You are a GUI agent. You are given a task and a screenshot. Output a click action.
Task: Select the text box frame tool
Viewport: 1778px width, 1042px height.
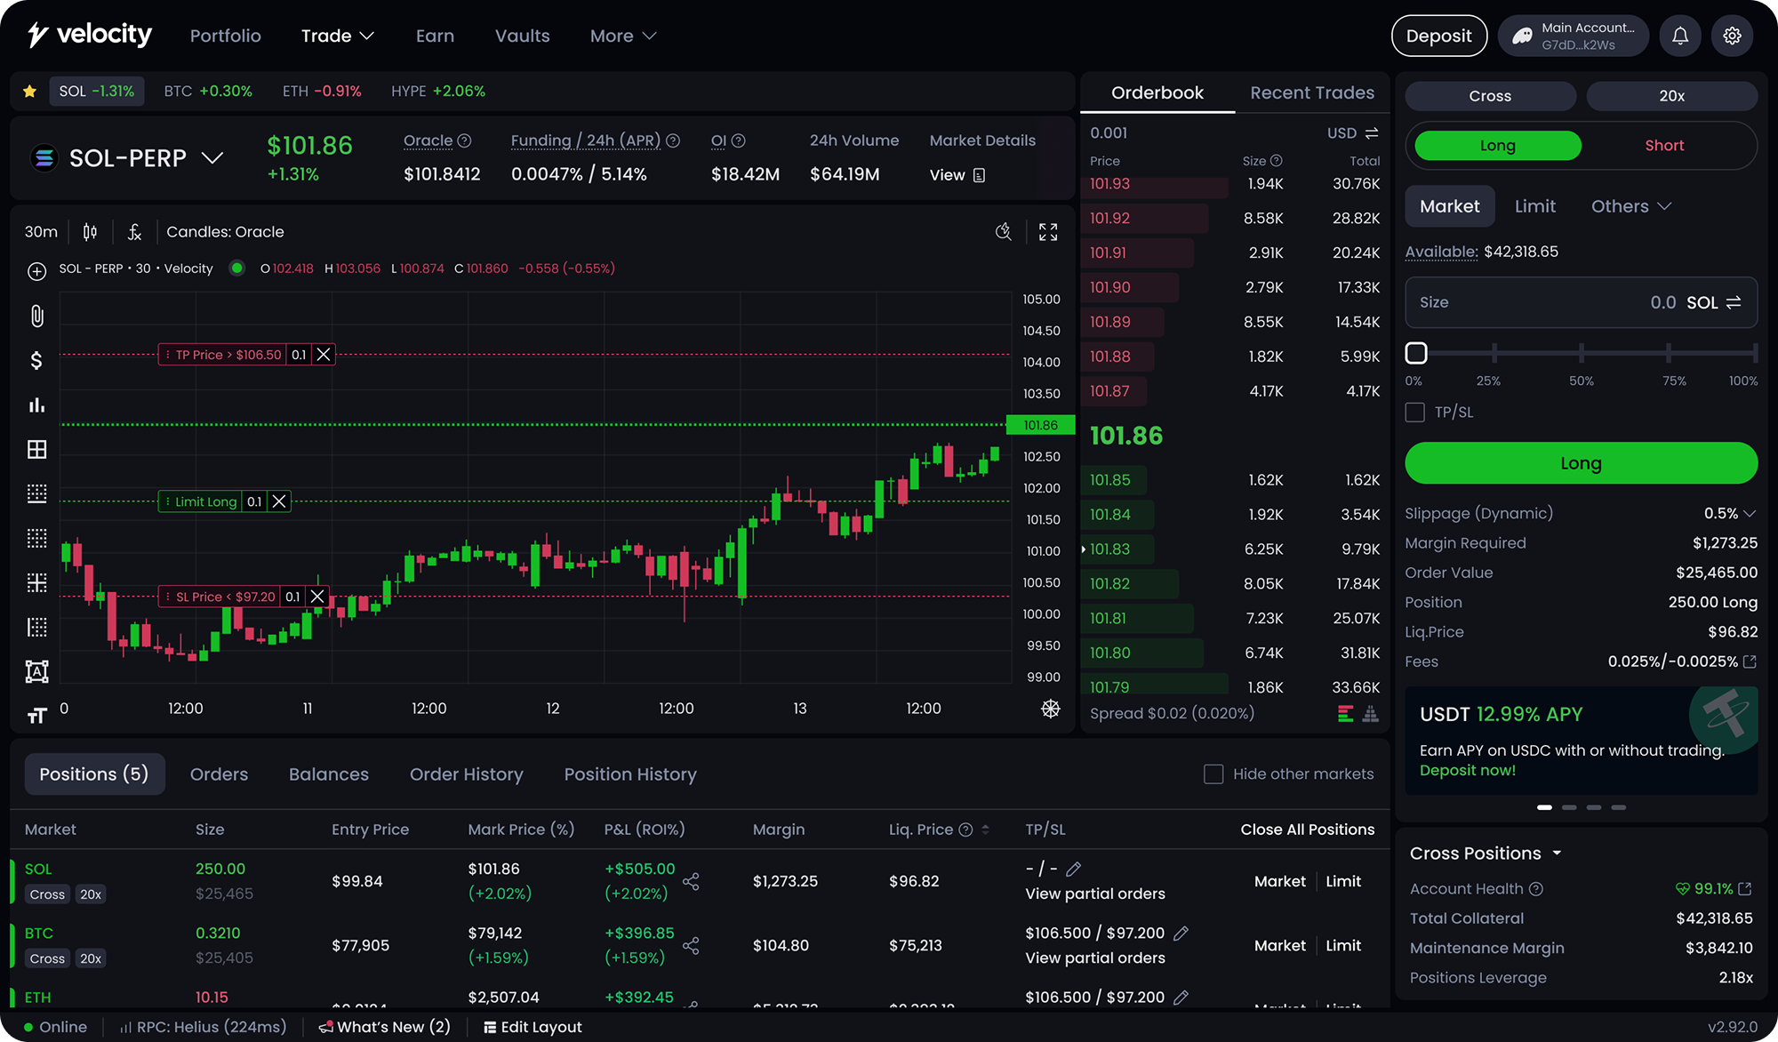tap(36, 671)
